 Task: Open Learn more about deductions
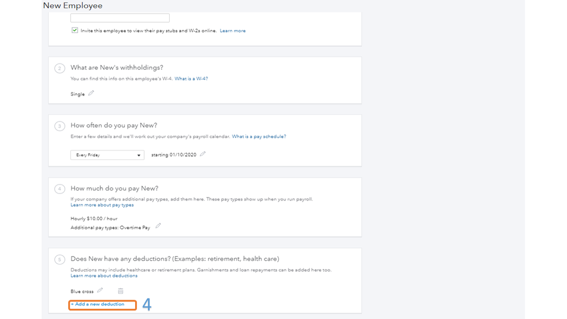point(104,276)
